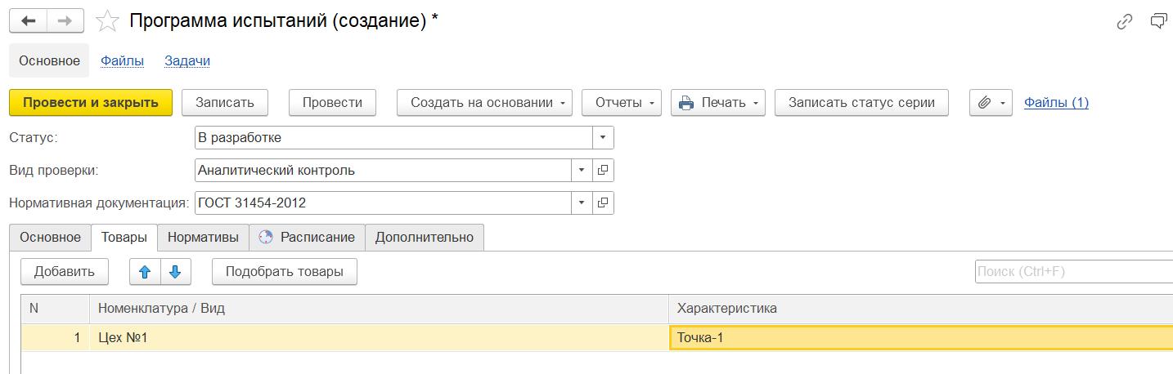Screen dimensions: 1173x374
Task: Open the Отчеты dropdown menu
Action: coord(622,103)
